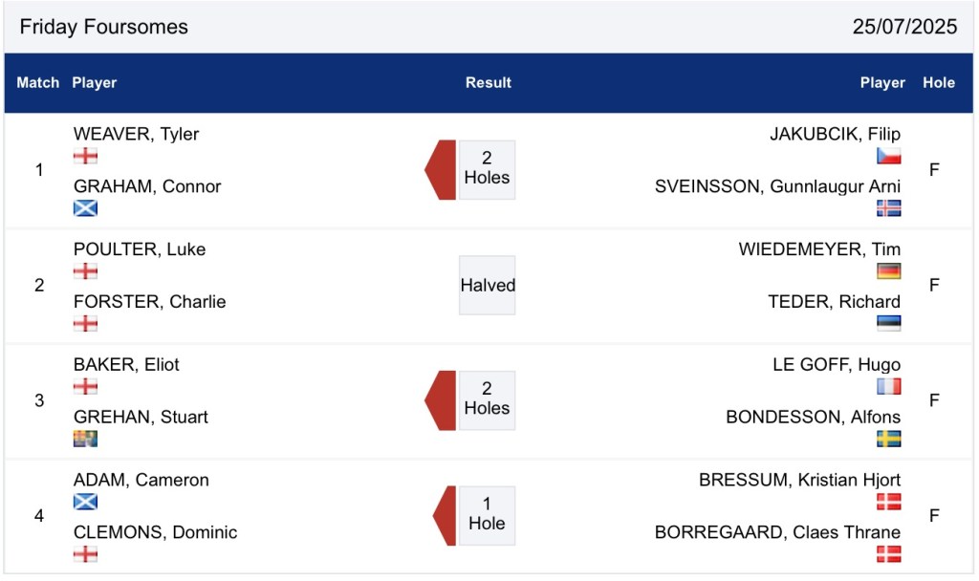979x581 pixels.
Task: Click player name POULTER, Luke
Action: point(140,249)
